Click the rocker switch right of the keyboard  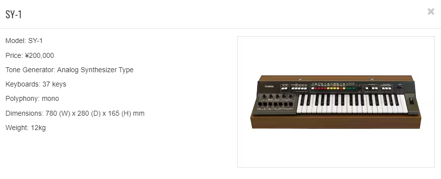point(411,101)
